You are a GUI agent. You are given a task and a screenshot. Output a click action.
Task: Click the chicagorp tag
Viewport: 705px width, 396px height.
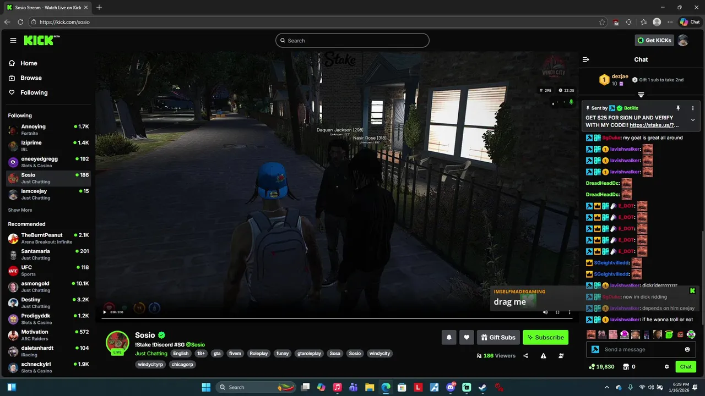click(182, 364)
